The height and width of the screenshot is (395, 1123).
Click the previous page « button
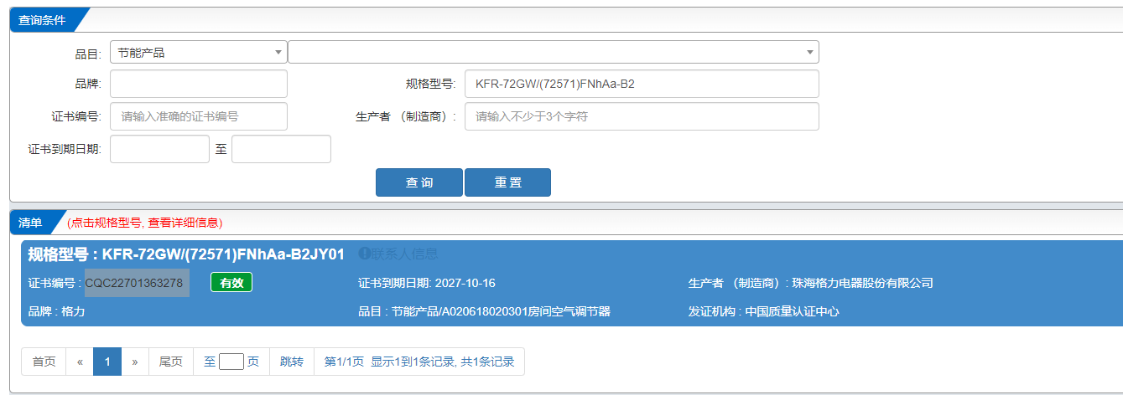click(x=80, y=362)
